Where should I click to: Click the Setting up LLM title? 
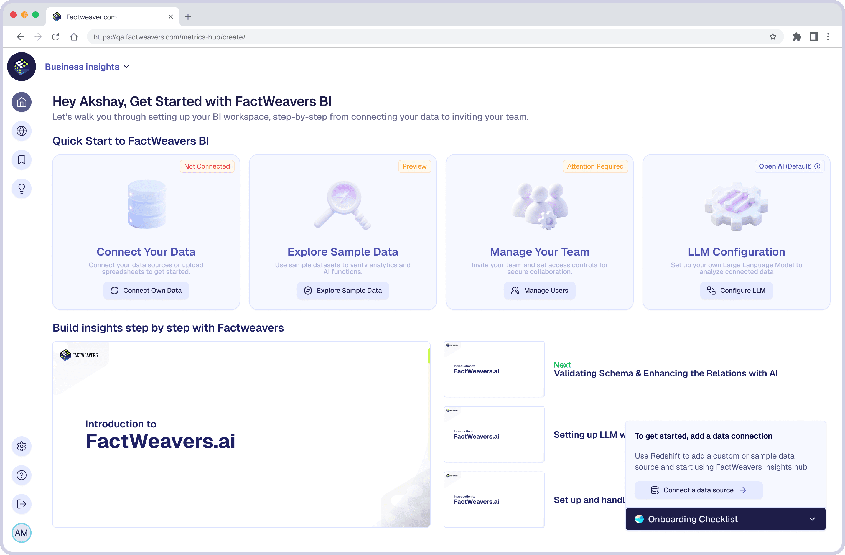pyautogui.click(x=589, y=435)
